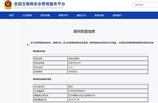Select the 备案须知 navigation item
158x103 pixels.
pos(99,15)
